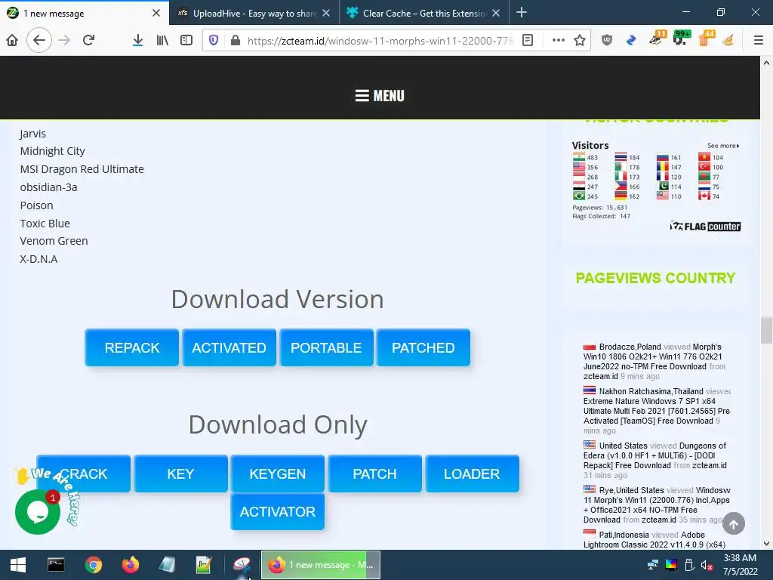The image size is (773, 580).
Task: Open the blue arrows extension icon
Action: coord(631,41)
